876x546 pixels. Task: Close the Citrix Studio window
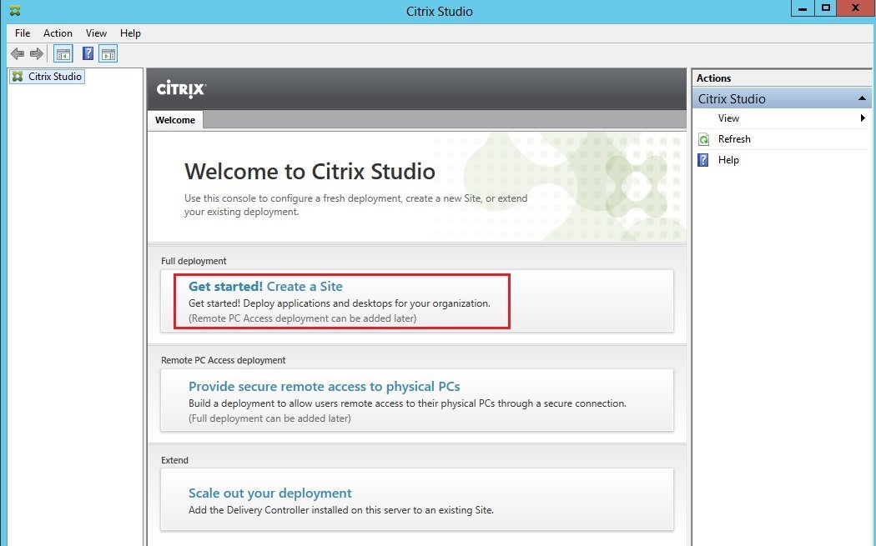click(x=855, y=8)
